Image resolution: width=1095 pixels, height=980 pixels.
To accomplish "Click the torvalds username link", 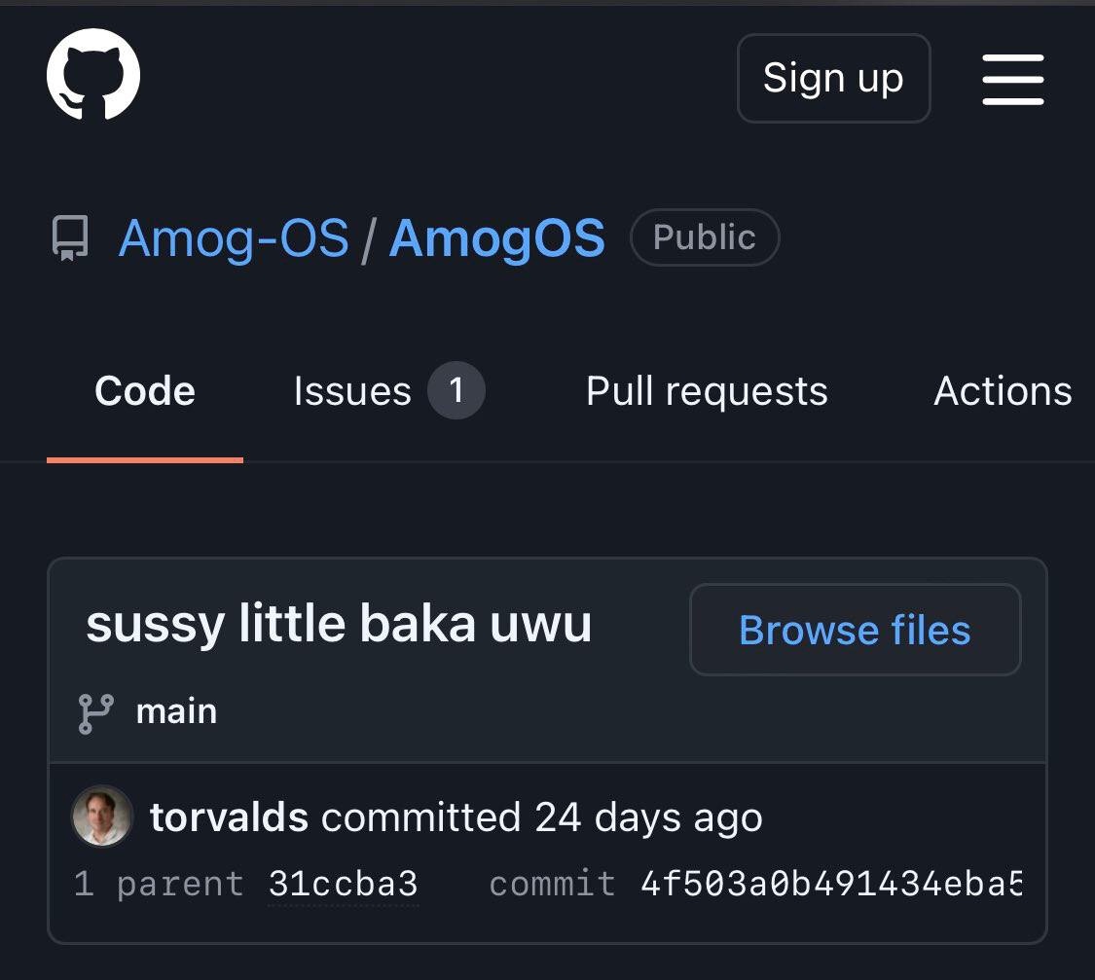I will point(229,817).
